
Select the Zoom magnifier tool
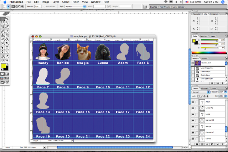(x=7, y=60)
